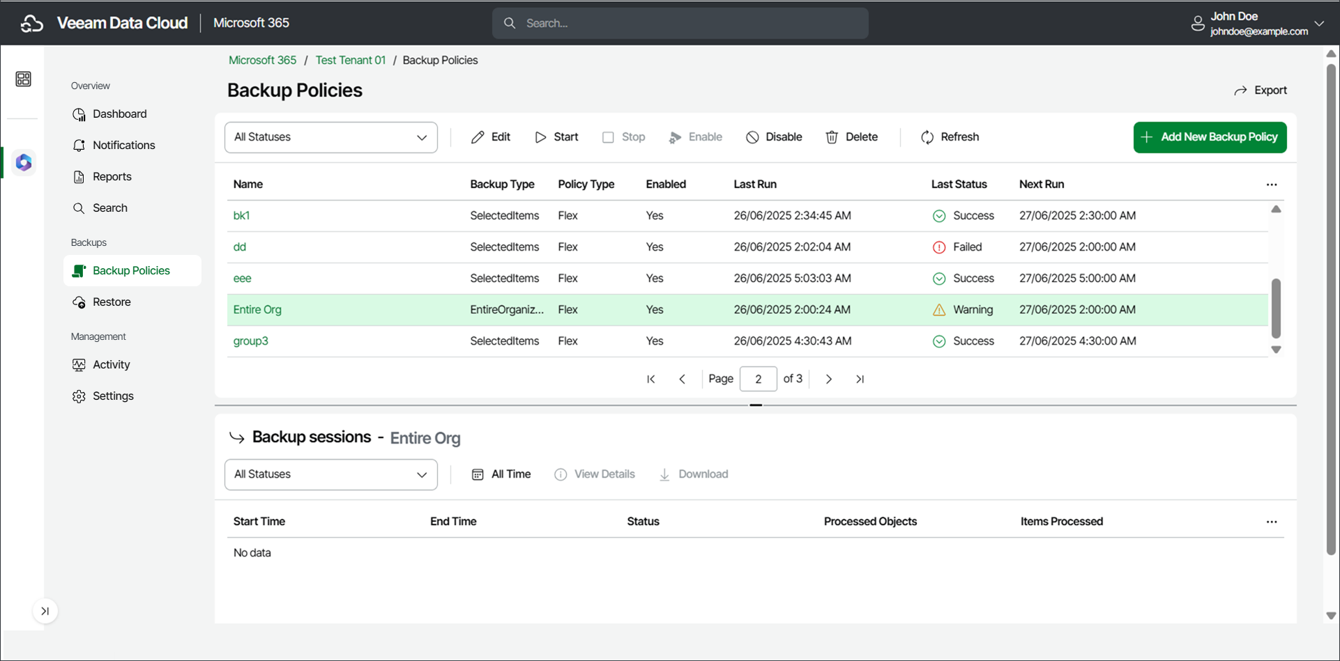Click the Success status icon for bk1
Image resolution: width=1340 pixels, height=661 pixels.
(939, 216)
